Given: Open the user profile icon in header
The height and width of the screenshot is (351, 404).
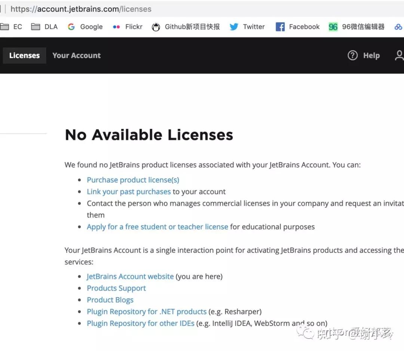Looking at the screenshot, I should pyautogui.click(x=399, y=55).
